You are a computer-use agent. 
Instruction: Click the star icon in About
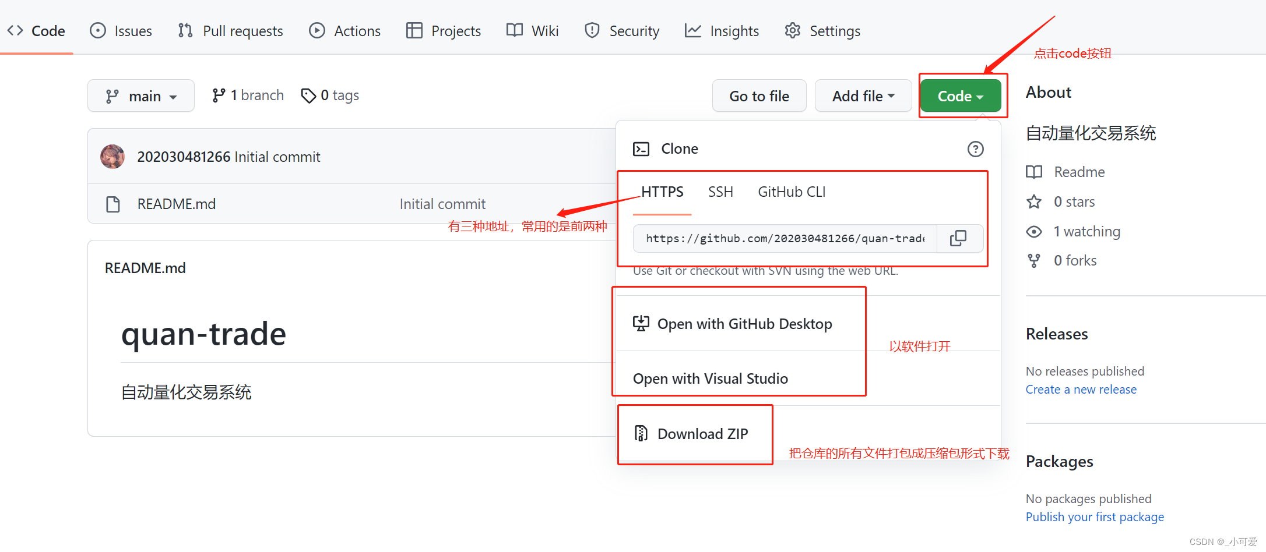(x=1034, y=202)
